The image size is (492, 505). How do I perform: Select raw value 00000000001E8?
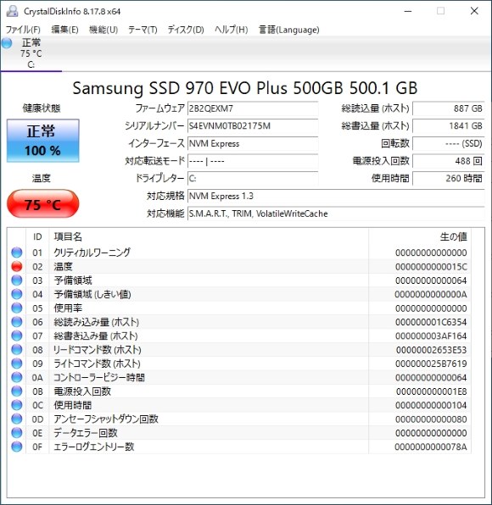(x=432, y=391)
